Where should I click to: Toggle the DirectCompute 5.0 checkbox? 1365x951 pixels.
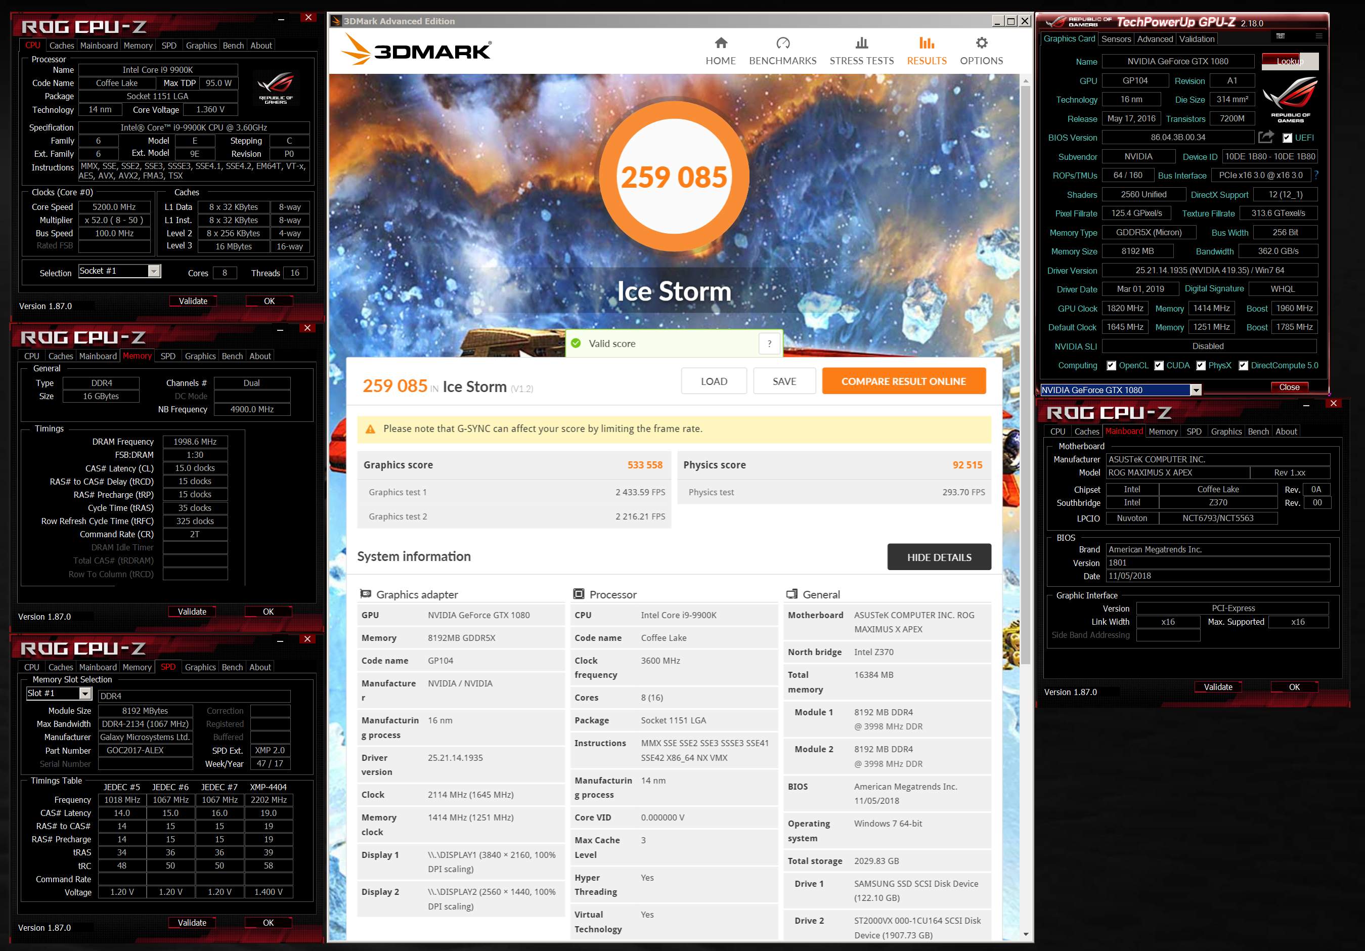pyautogui.click(x=1243, y=365)
